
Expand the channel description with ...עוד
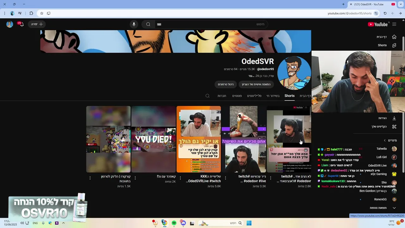[252, 76]
